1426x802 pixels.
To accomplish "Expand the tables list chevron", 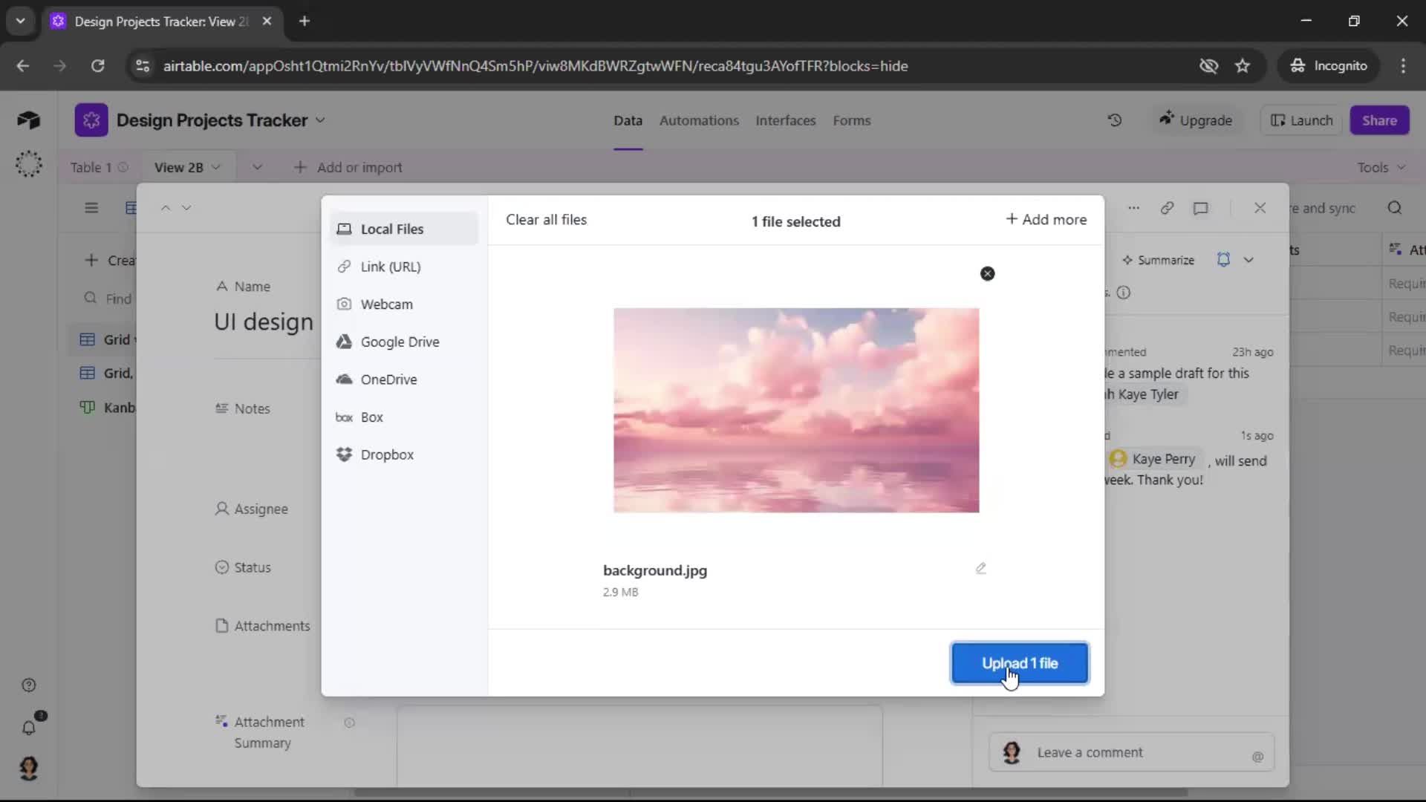I will pyautogui.click(x=257, y=167).
